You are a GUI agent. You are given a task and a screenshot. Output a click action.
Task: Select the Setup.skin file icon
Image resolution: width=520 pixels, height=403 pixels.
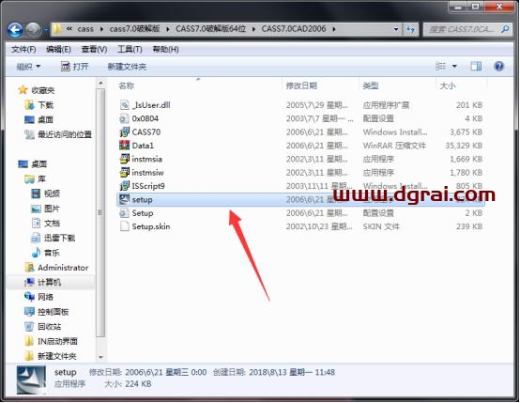(124, 226)
